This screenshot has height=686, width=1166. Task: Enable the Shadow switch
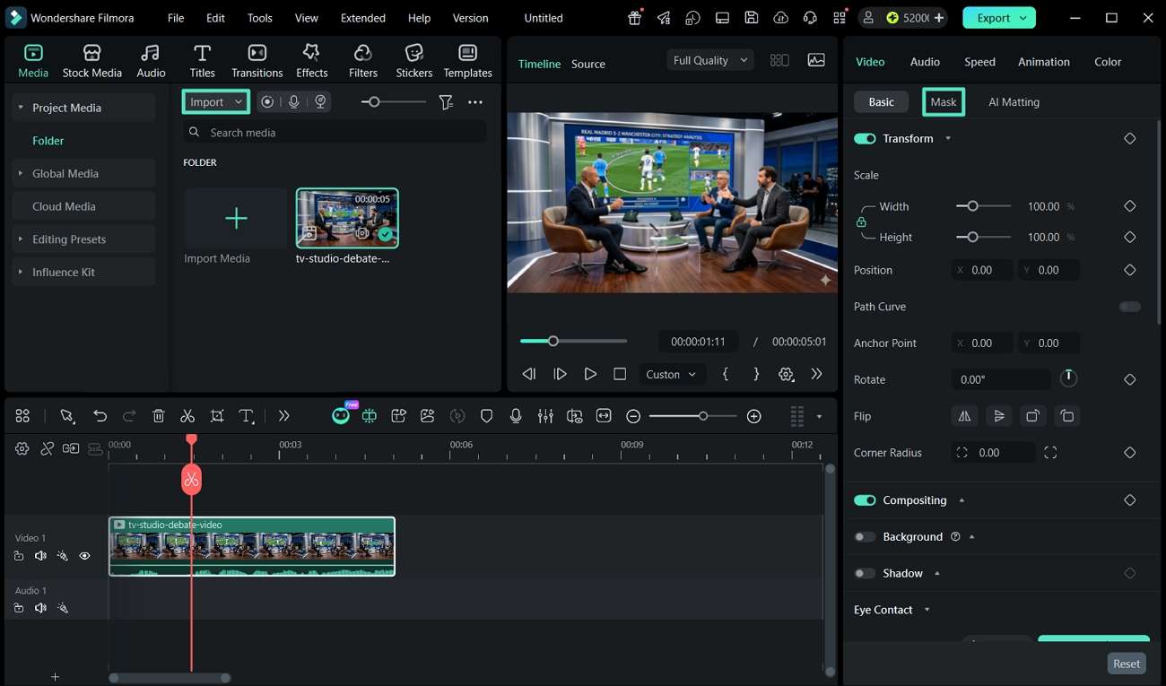[x=865, y=573]
